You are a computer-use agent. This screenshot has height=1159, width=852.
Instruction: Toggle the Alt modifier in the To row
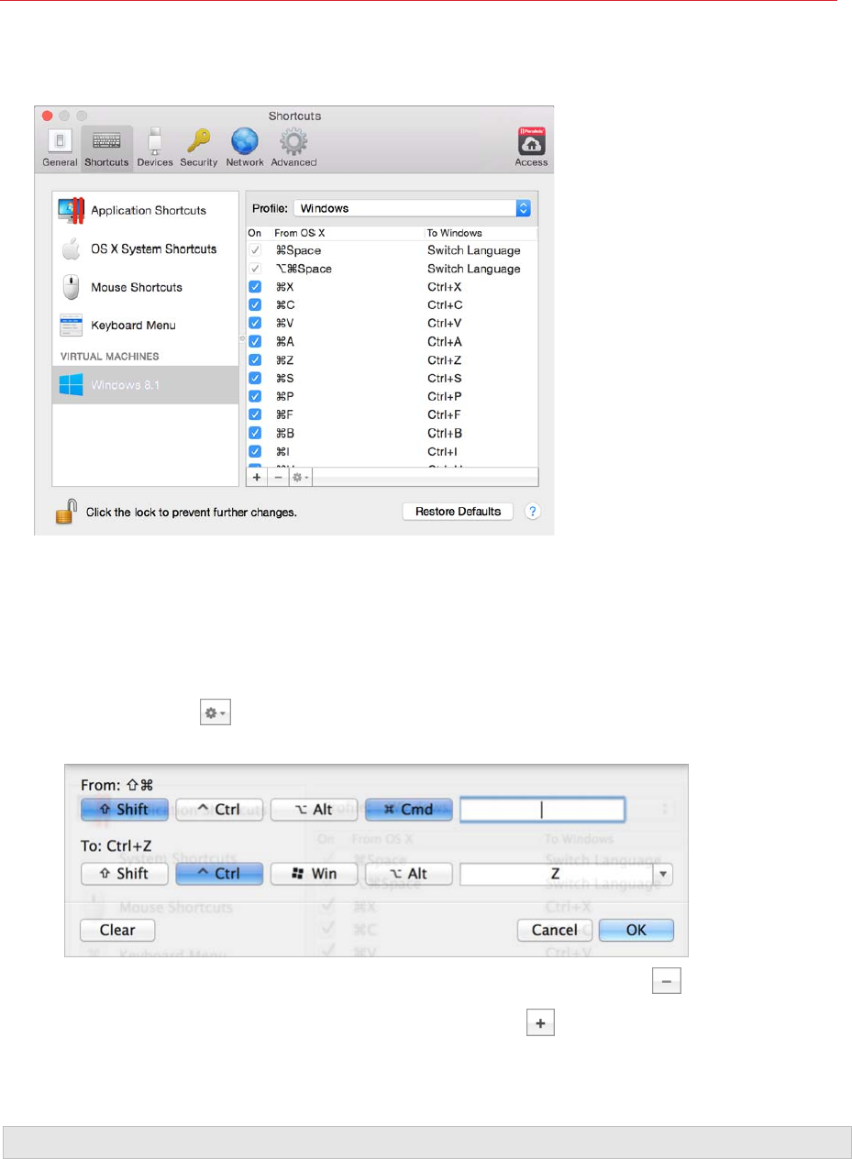409,873
